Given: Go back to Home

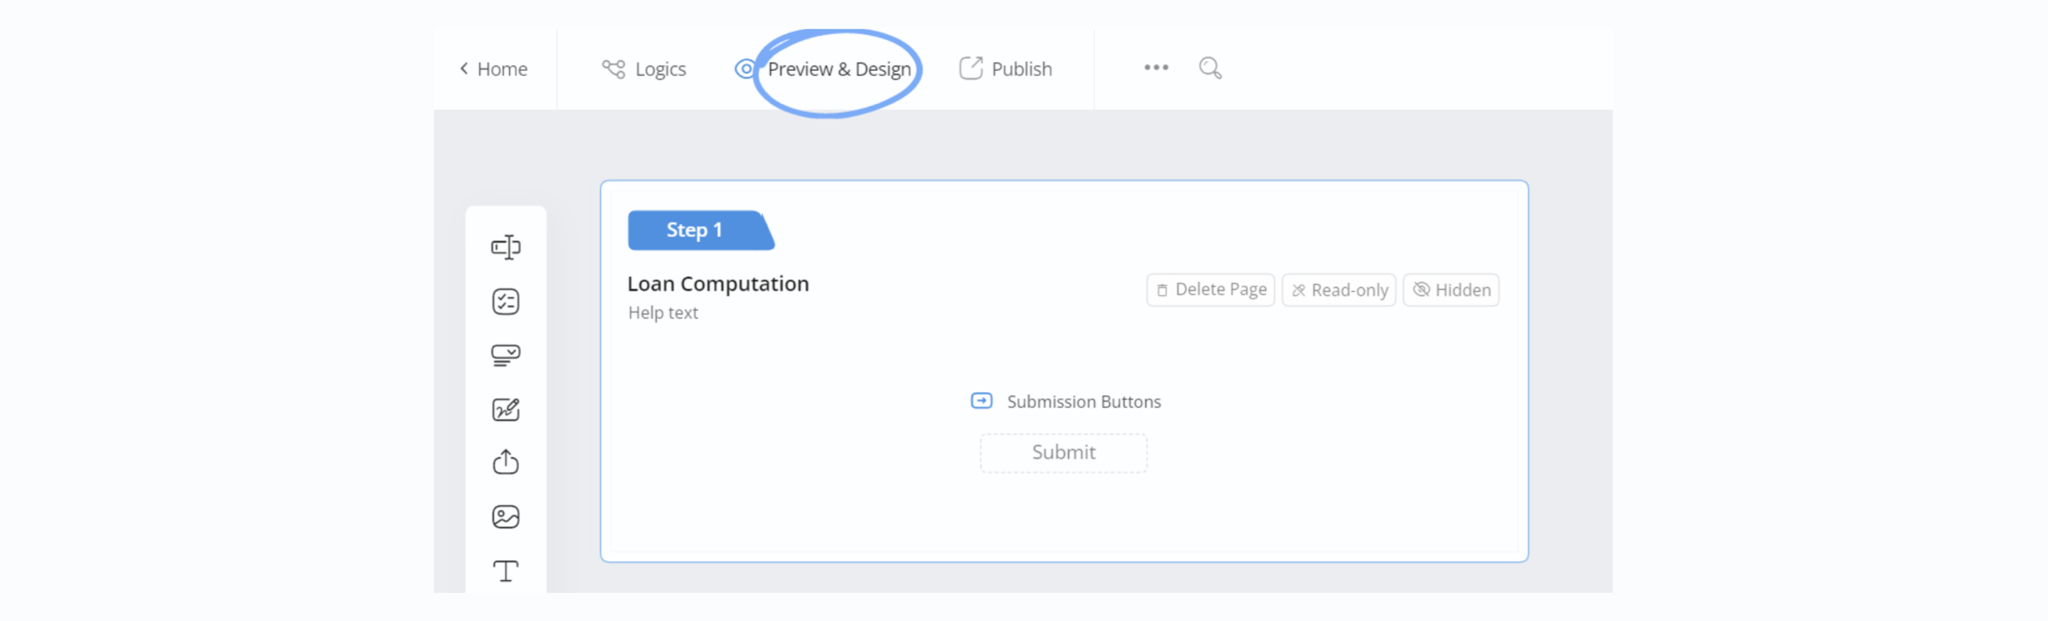Looking at the screenshot, I should pos(493,69).
